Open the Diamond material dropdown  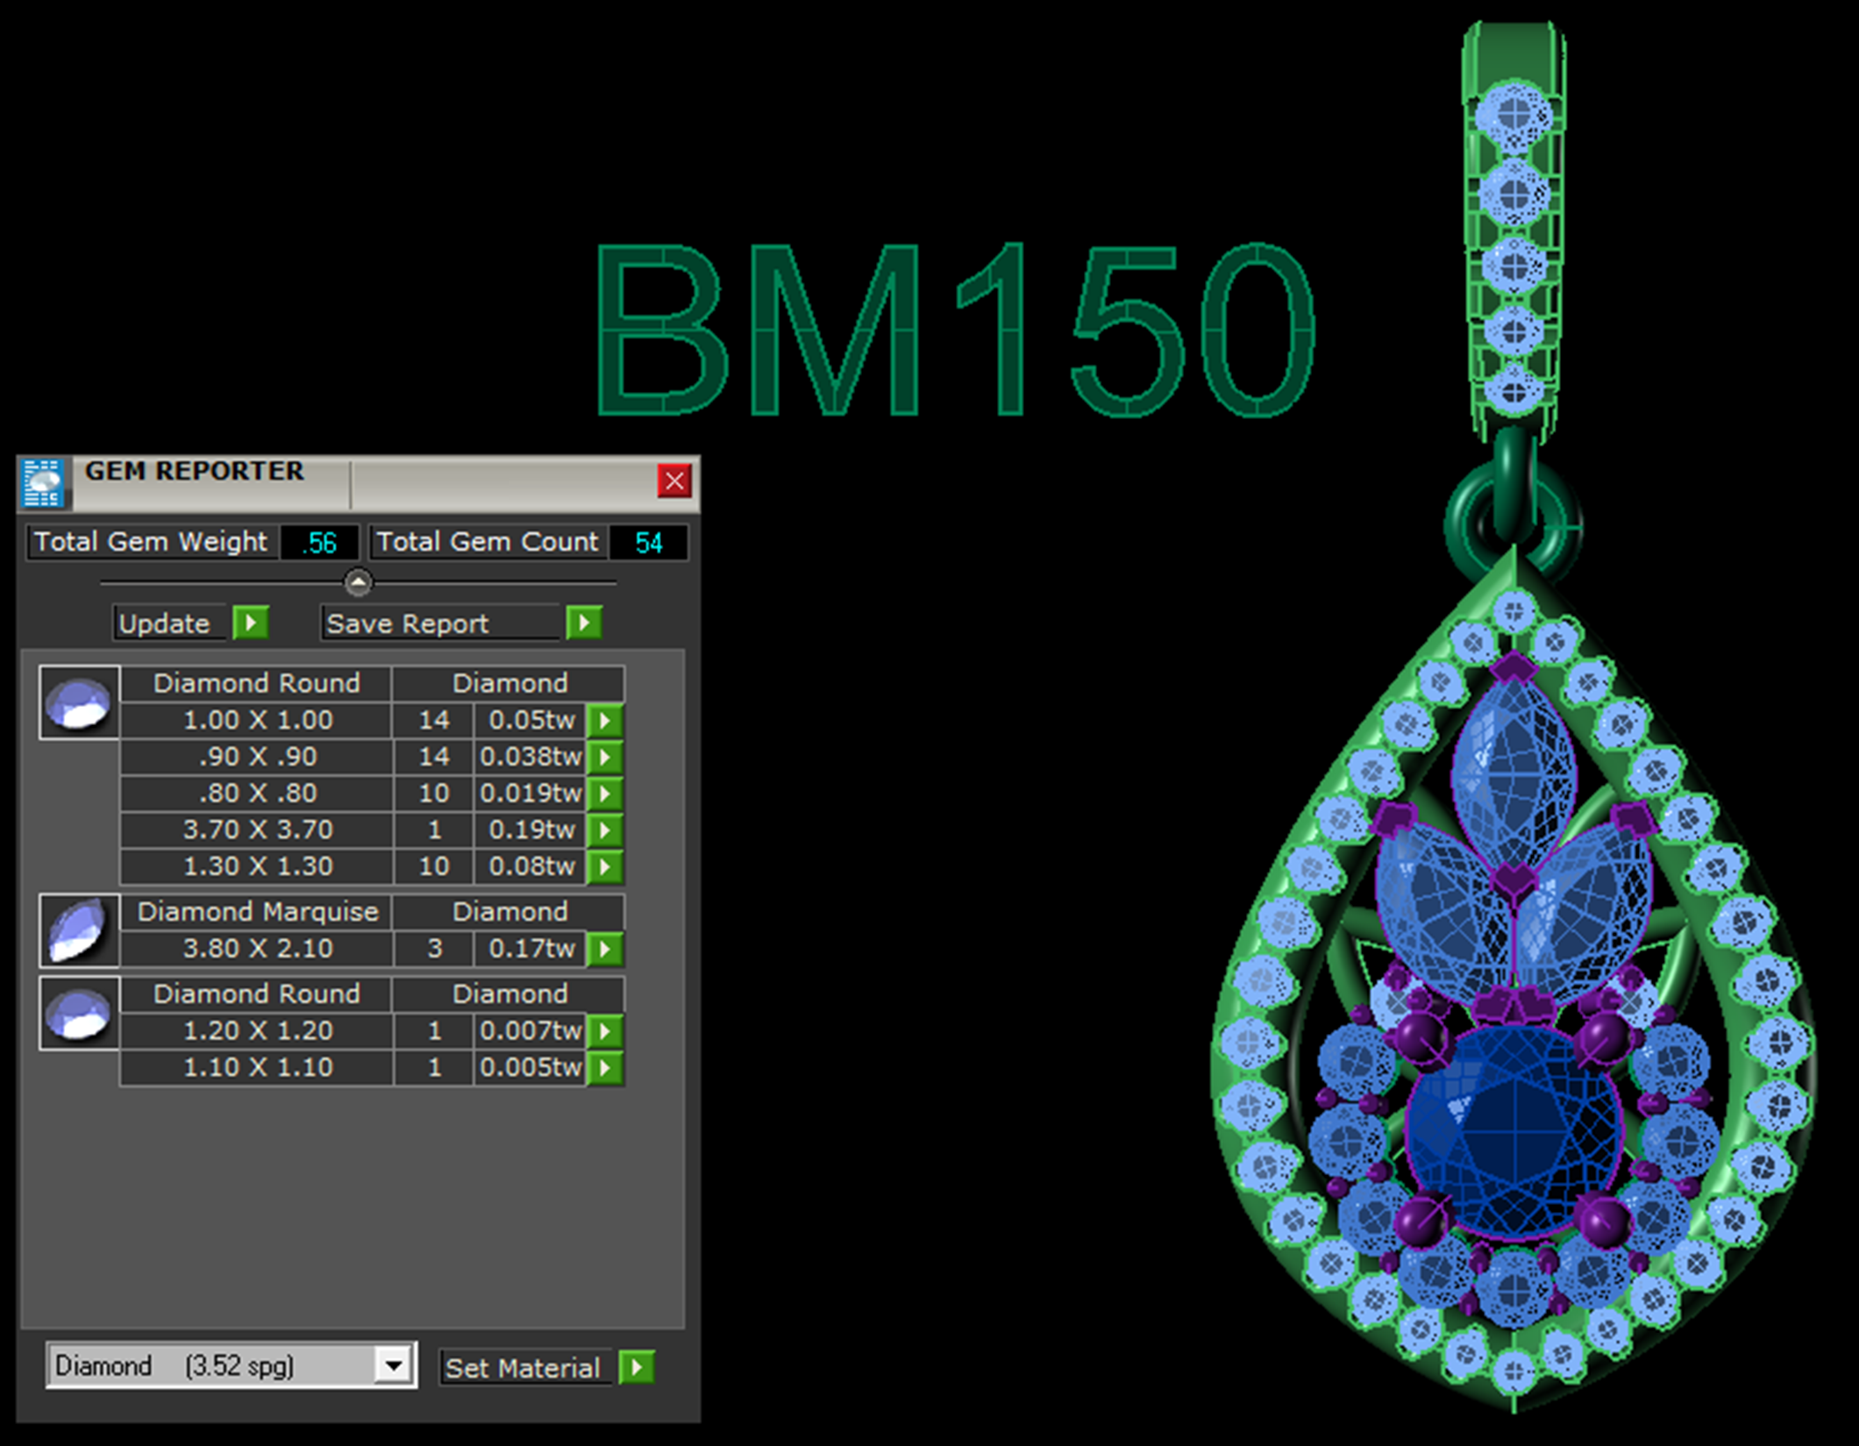[394, 1365]
